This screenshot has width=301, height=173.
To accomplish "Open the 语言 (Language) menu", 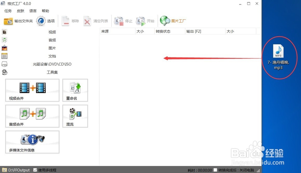I will click(x=33, y=11).
